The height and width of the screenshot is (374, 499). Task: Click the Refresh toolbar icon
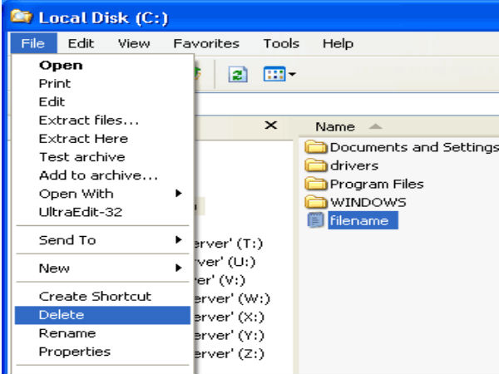click(236, 76)
